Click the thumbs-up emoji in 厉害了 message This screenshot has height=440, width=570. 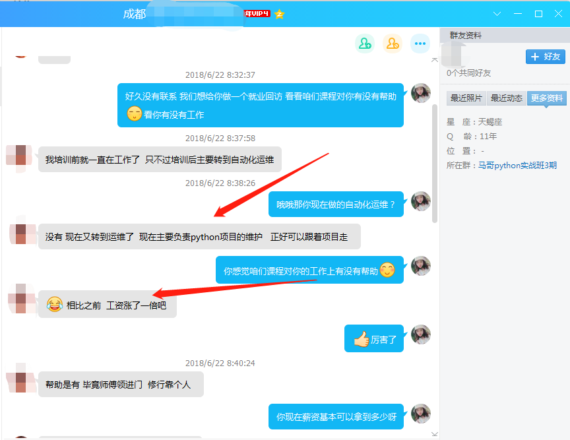pos(361,339)
